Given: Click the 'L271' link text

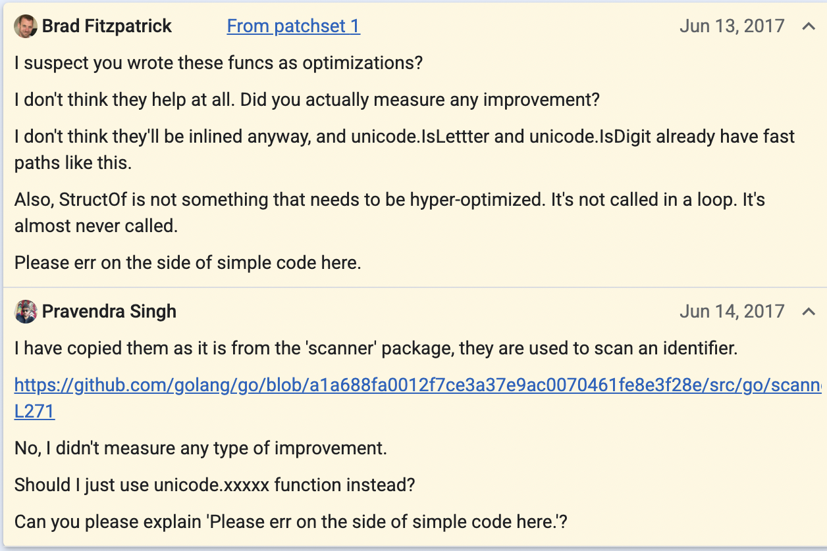Looking at the screenshot, I should [34, 412].
